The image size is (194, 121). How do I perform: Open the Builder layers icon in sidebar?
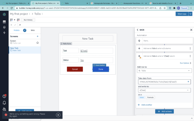(4, 27)
